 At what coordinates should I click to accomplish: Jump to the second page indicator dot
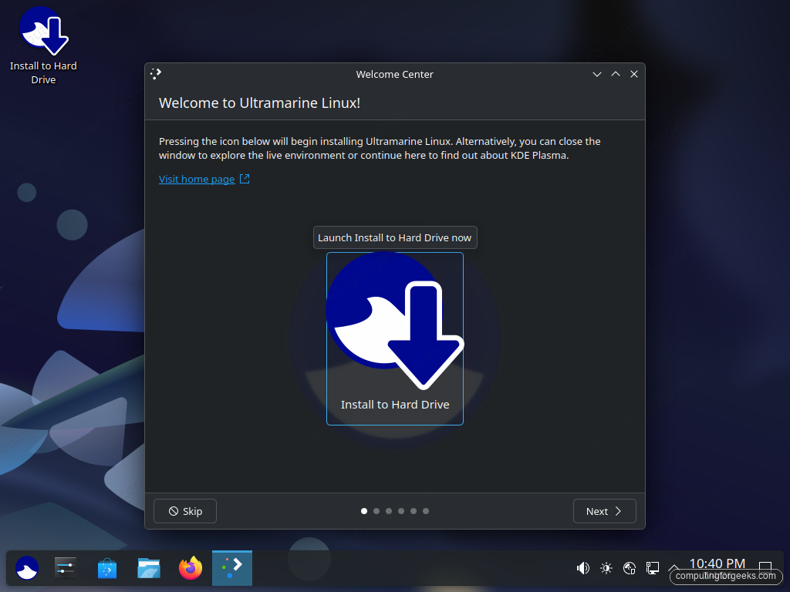coord(376,511)
